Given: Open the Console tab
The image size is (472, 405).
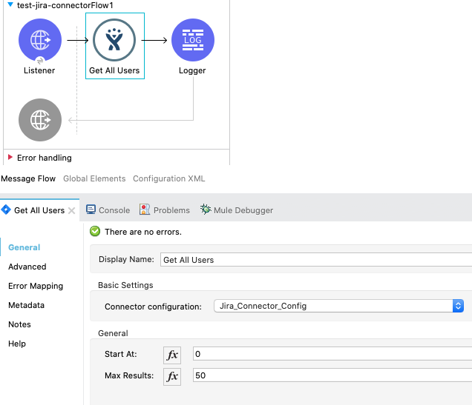Looking at the screenshot, I should tap(108, 210).
